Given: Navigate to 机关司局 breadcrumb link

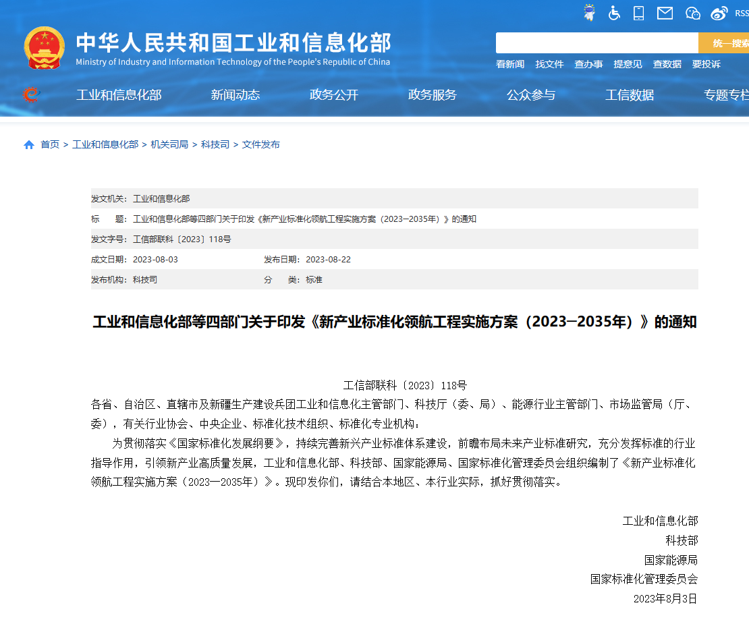Looking at the screenshot, I should pyautogui.click(x=169, y=144).
